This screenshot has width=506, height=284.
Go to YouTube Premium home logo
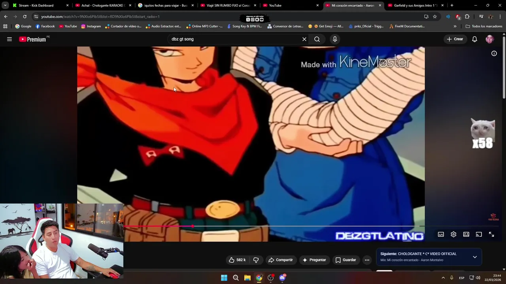[34, 39]
